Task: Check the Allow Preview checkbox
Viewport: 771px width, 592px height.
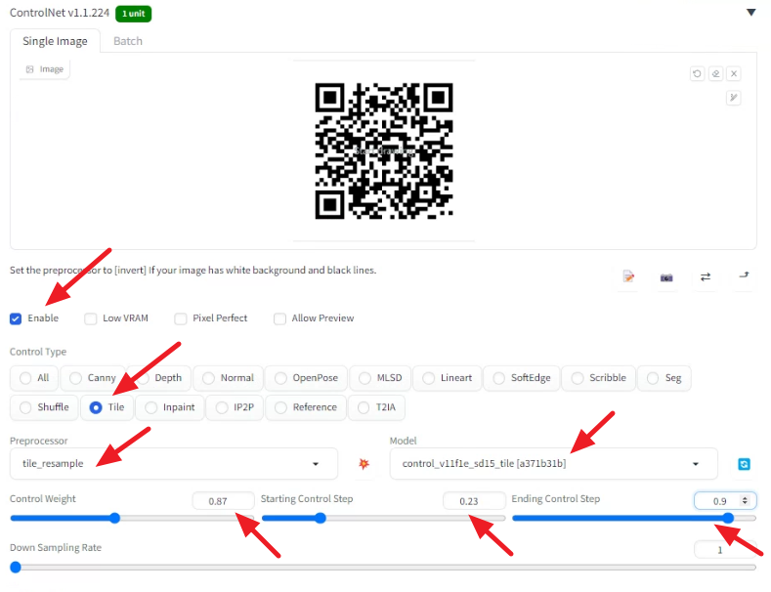Action: click(279, 318)
